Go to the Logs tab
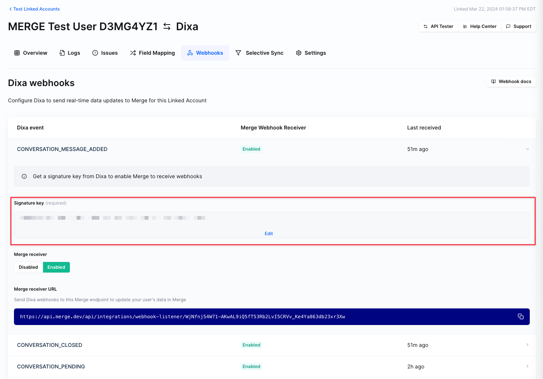The width and height of the screenshot is (543, 379). pos(70,53)
